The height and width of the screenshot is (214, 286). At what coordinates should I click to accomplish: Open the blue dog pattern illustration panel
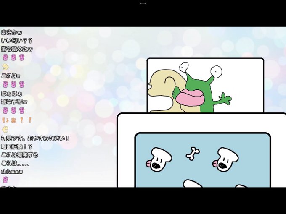pyautogui.click(x=203, y=160)
